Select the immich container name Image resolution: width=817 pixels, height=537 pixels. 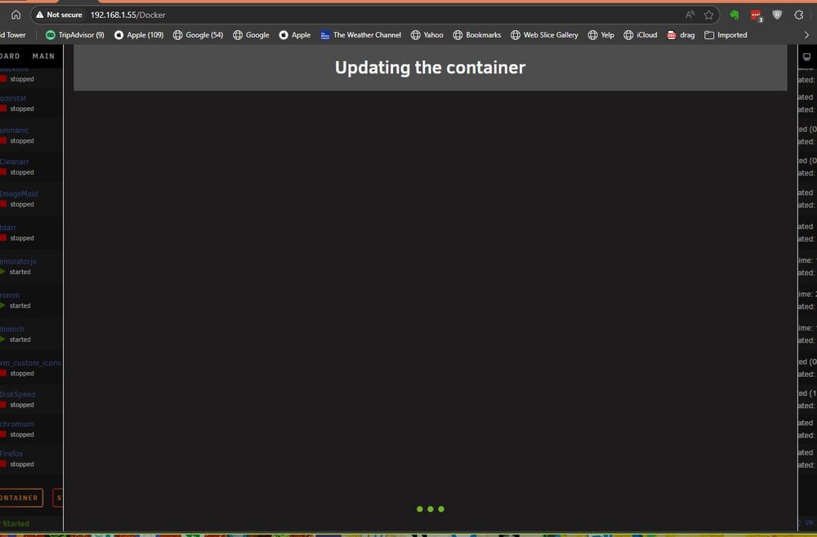point(12,329)
